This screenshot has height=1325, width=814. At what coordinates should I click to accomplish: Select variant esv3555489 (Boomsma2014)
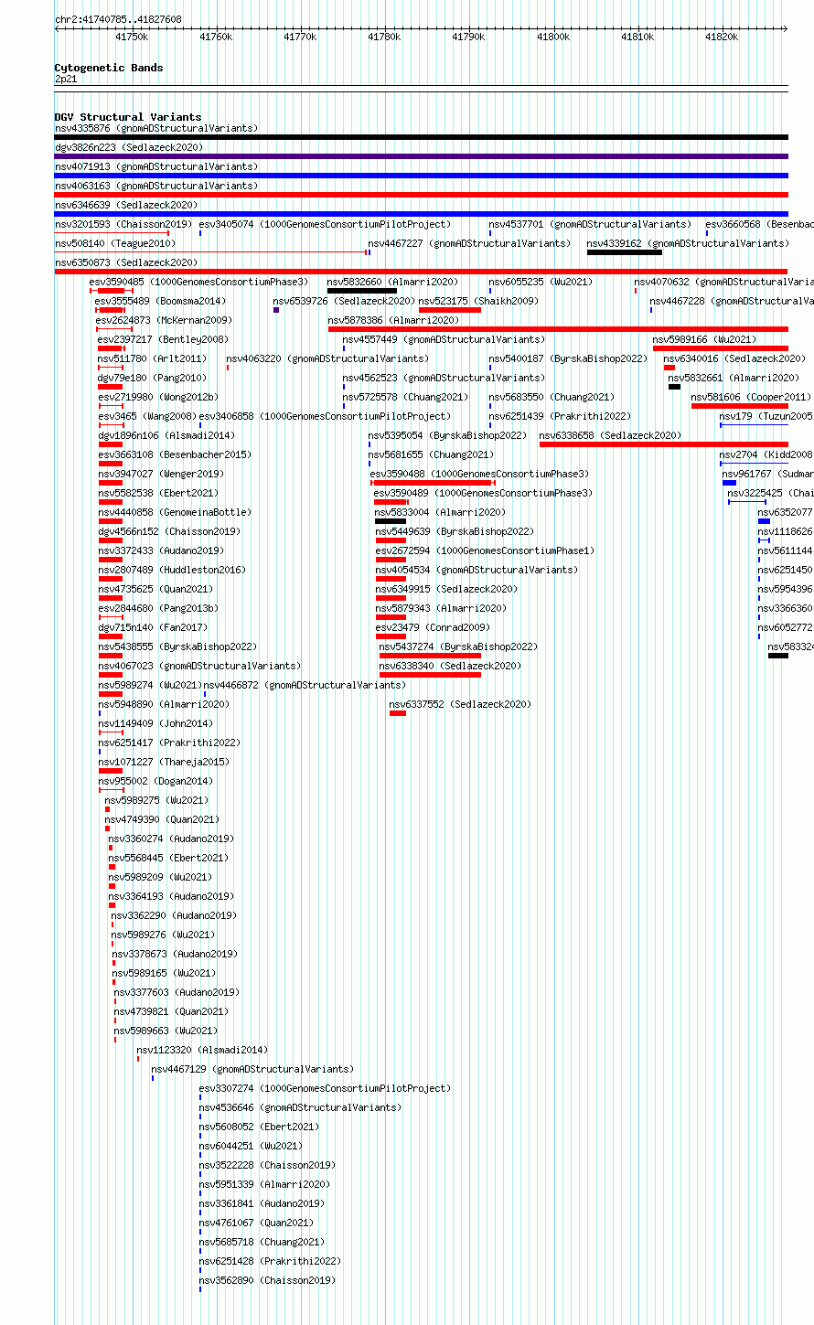pyautogui.click(x=161, y=301)
